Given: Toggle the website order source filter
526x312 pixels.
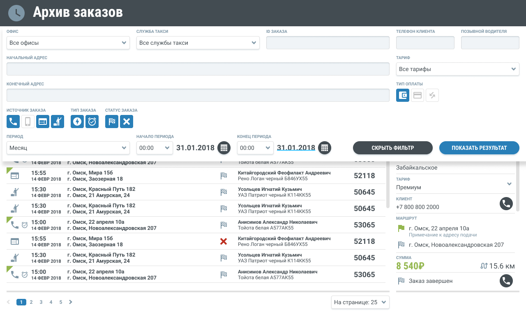Looking at the screenshot, I should (x=43, y=122).
